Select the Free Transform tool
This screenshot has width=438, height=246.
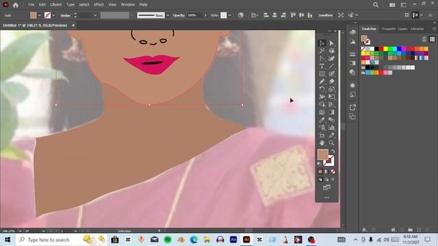point(331,97)
